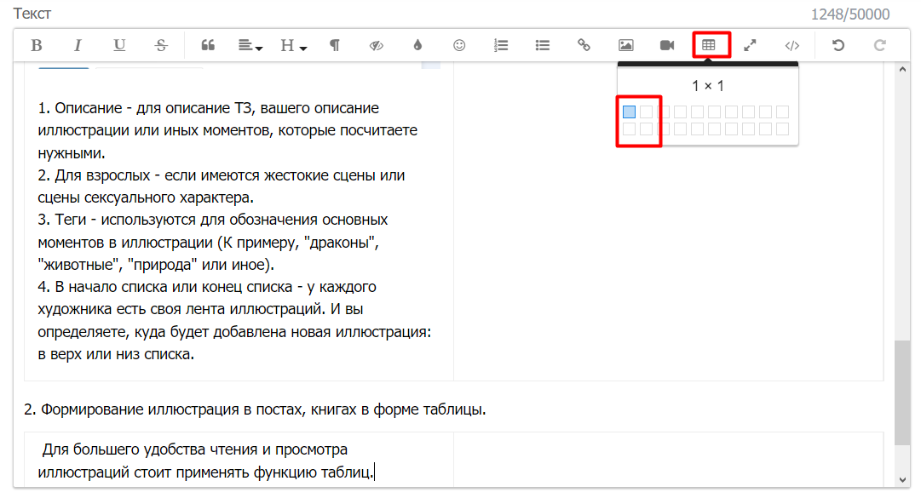Click the spoiler crossed-eye icon
921x498 pixels.
pyautogui.click(x=377, y=46)
